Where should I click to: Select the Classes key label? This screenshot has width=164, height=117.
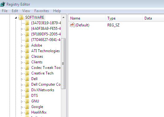[37, 56]
